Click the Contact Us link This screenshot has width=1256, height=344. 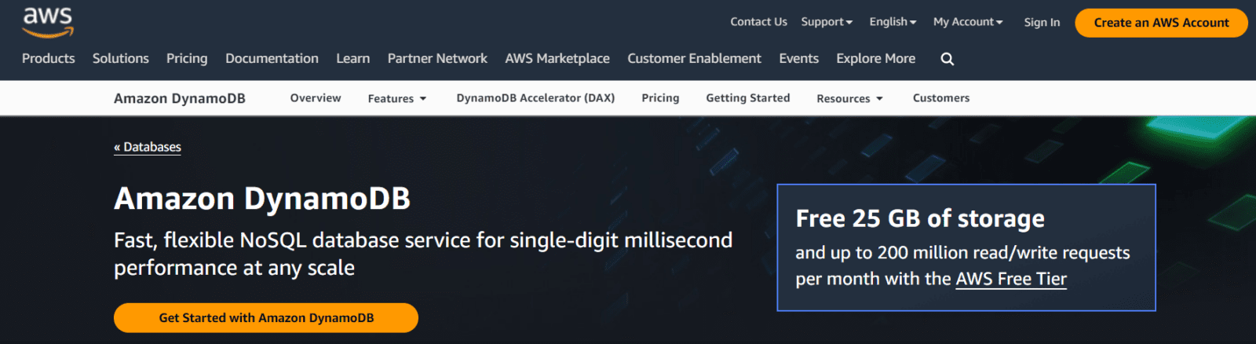(x=758, y=22)
